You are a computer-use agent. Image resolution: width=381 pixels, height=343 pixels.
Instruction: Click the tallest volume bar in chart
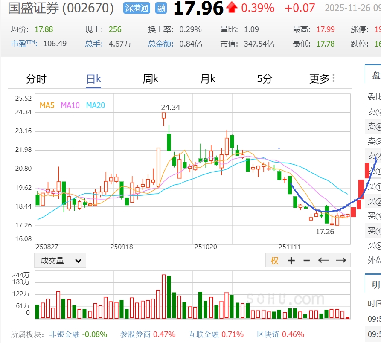tap(164, 296)
